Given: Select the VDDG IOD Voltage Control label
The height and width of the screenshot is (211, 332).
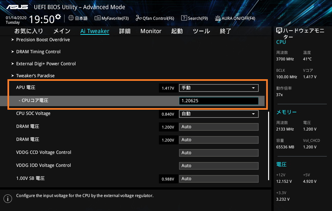Looking at the screenshot, I should 43,165.
